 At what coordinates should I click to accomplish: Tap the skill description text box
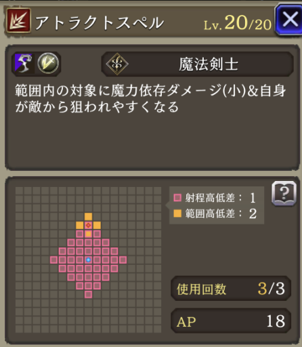[x=152, y=107]
